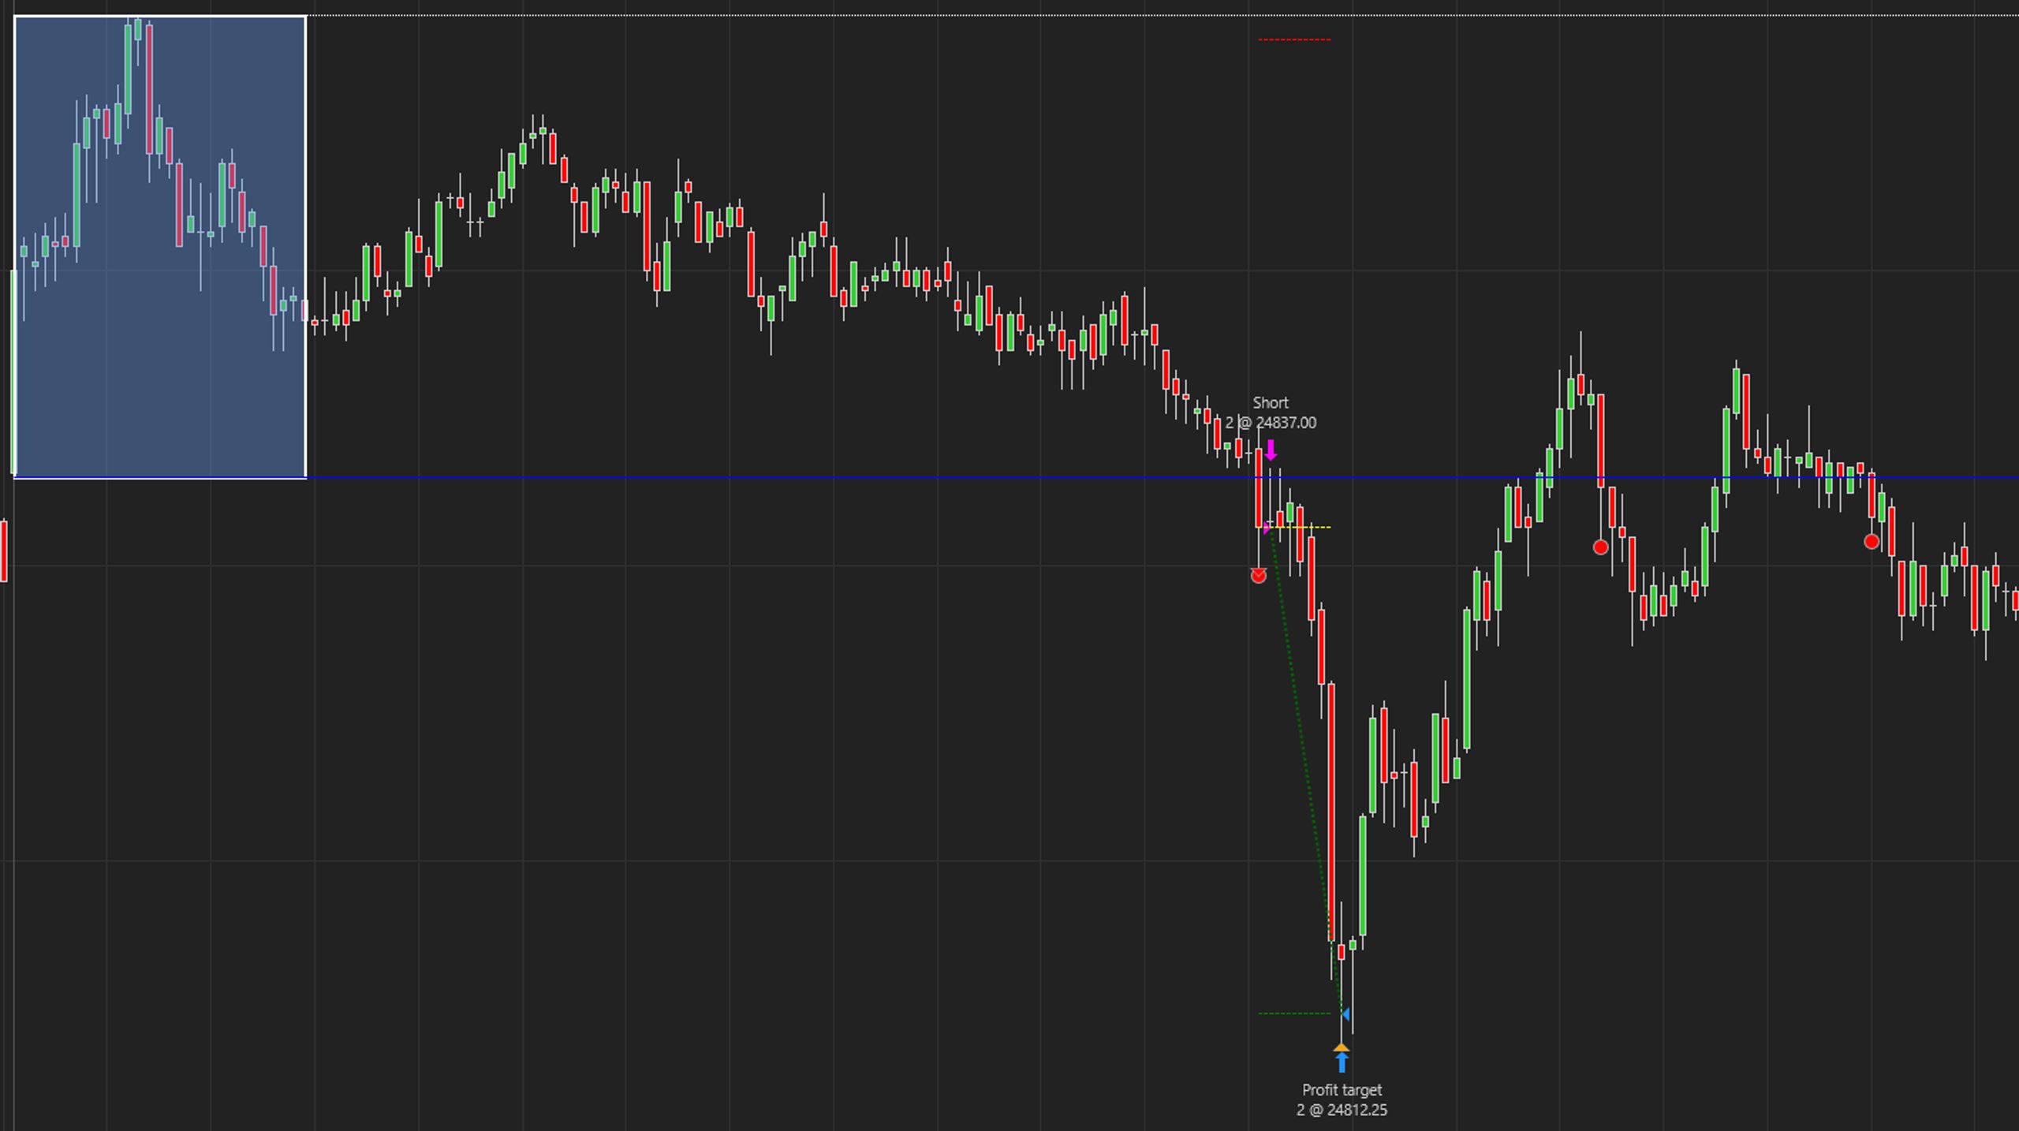Screen dimensions: 2019x1131
Task: Click the red dot below the short entry candle
Action: click(x=1259, y=576)
